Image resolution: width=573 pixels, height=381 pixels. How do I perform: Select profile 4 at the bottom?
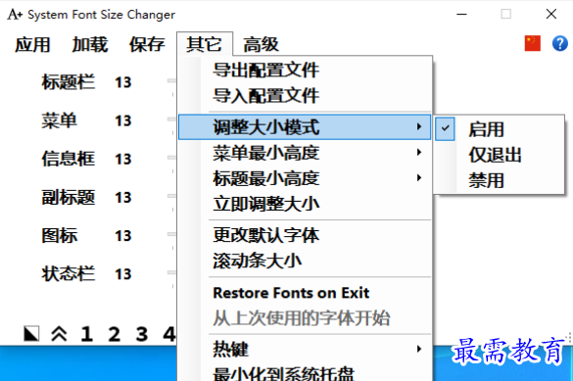pyautogui.click(x=169, y=334)
